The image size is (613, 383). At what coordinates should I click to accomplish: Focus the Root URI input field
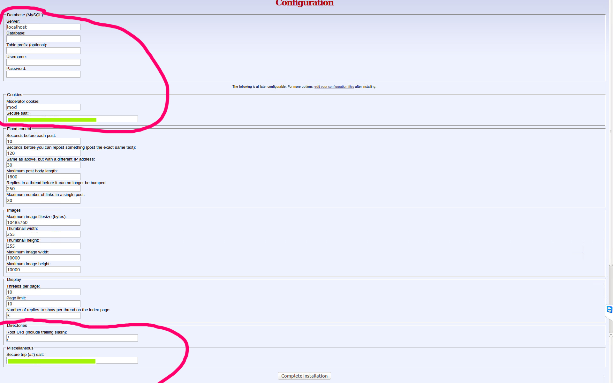72,338
